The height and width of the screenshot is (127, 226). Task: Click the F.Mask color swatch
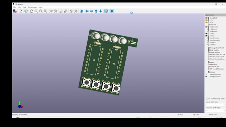point(206,33)
